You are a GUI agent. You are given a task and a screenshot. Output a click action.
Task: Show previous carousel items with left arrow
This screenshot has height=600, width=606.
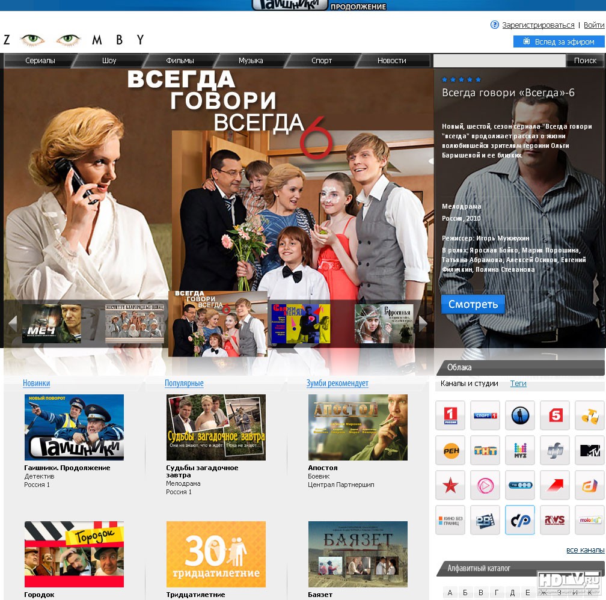(13, 323)
